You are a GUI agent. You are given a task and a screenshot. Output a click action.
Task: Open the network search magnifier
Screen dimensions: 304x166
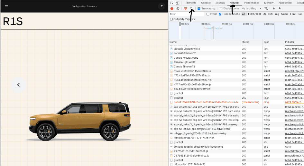click(x=191, y=9)
